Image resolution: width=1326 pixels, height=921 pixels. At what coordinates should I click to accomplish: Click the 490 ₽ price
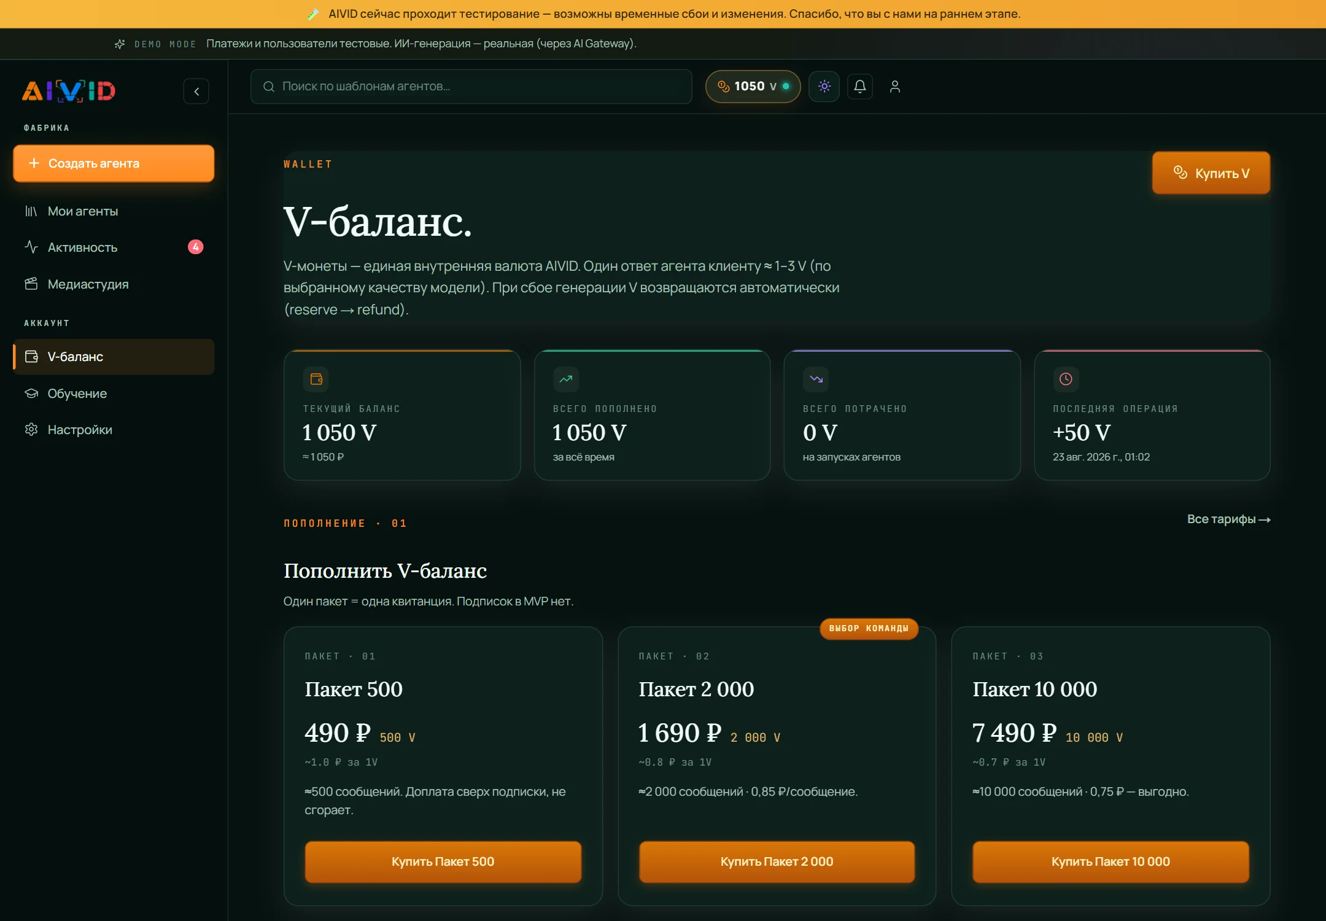338,733
